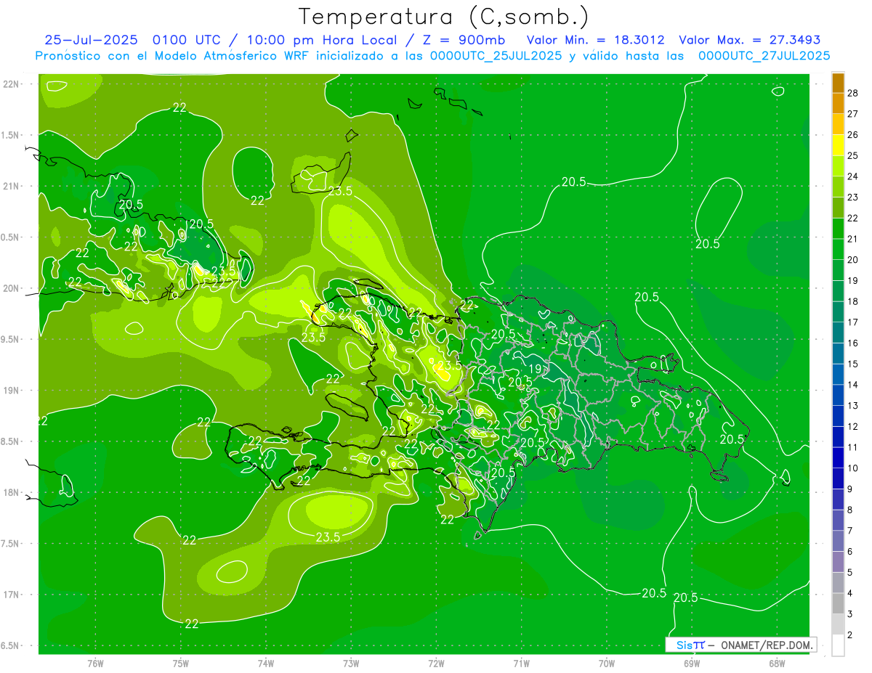The width and height of the screenshot is (872, 673).
Task: Click the blue swatch between 12 and 13
Action: click(x=838, y=416)
